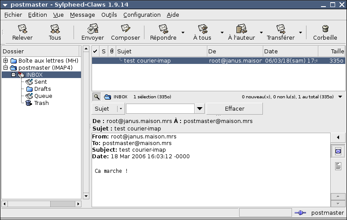The width and height of the screenshot is (347, 220).
Task: Open the Message menu
Action: 82,15
